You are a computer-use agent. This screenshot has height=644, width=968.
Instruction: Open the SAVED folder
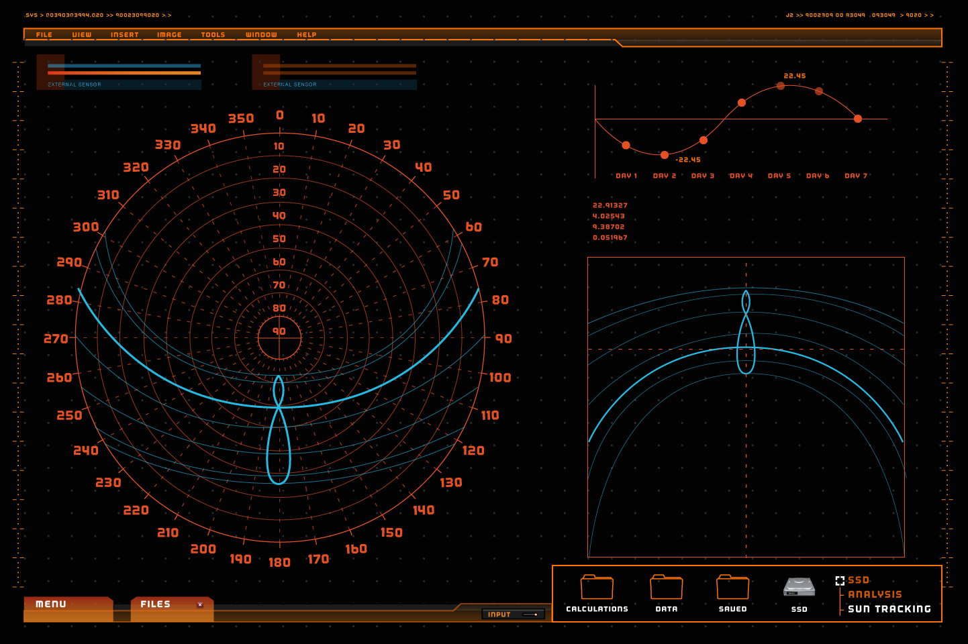tap(732, 588)
